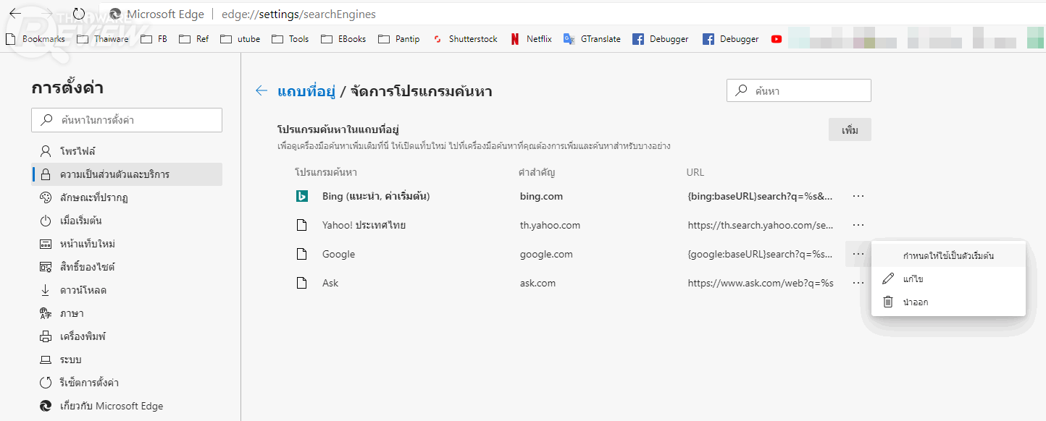Choose นำออก remove in context menu
The height and width of the screenshot is (421, 1046).
pyautogui.click(x=915, y=302)
